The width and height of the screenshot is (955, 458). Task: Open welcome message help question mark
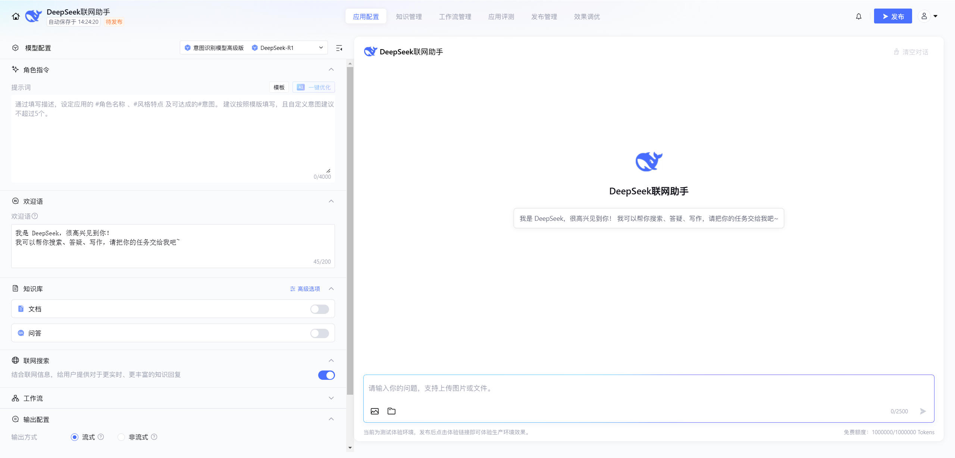pyautogui.click(x=35, y=216)
